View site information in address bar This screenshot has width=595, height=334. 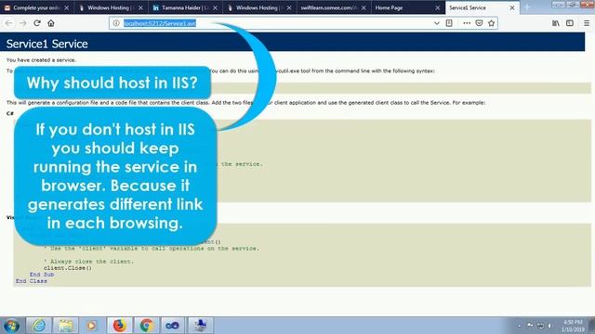pos(116,23)
